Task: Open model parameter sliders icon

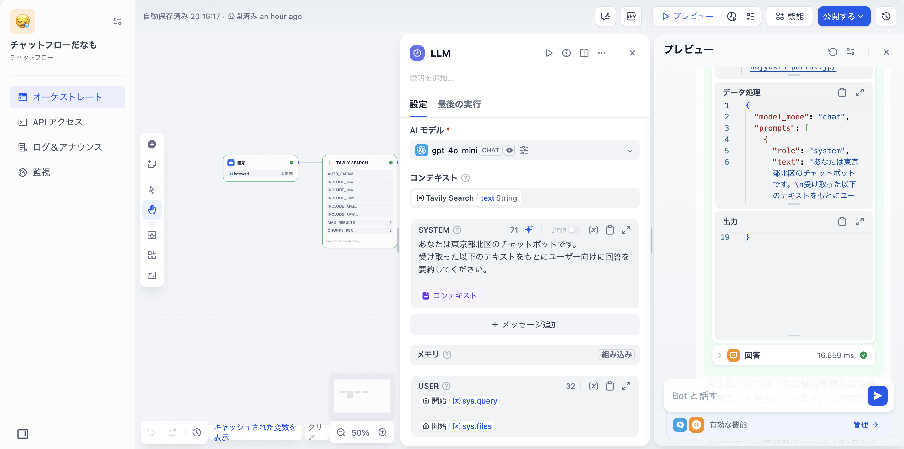Action: click(524, 151)
